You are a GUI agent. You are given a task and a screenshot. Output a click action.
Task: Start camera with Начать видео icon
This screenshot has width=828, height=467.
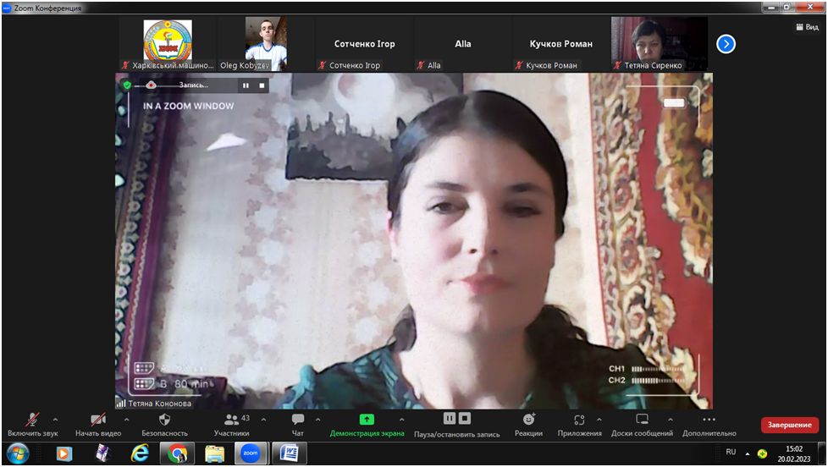point(98,420)
